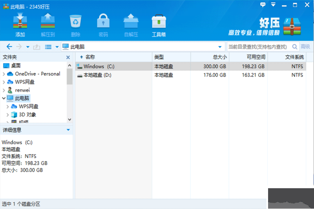
Task: Click the go up one level icon
Action: tap(37, 47)
